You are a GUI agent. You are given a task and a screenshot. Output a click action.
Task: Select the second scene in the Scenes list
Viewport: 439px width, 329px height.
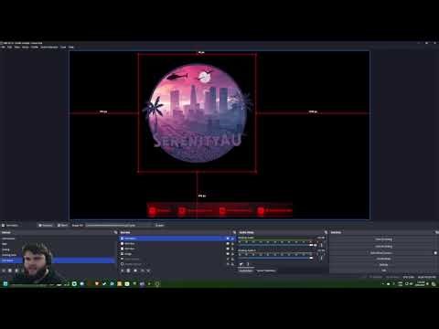point(58,244)
